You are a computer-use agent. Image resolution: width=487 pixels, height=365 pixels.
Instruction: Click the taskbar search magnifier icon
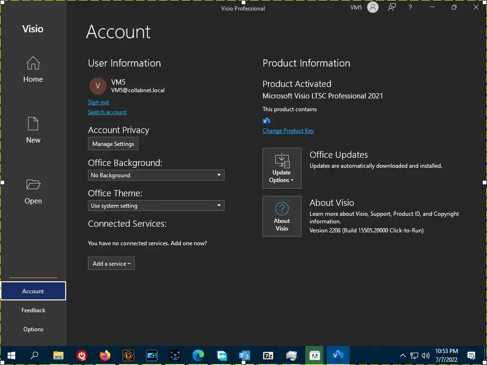tap(34, 355)
